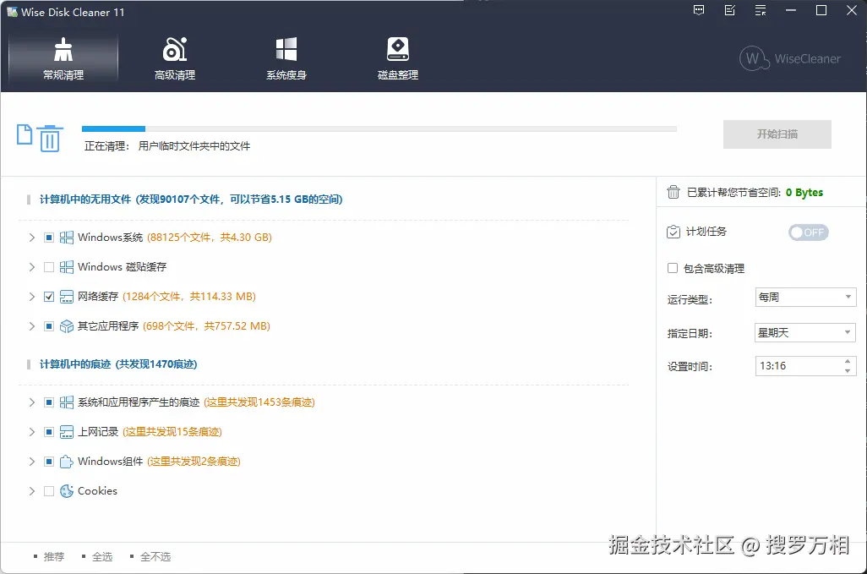Open the 指定日期 星期天 dropdown
The width and height of the screenshot is (867, 574).
(x=805, y=333)
